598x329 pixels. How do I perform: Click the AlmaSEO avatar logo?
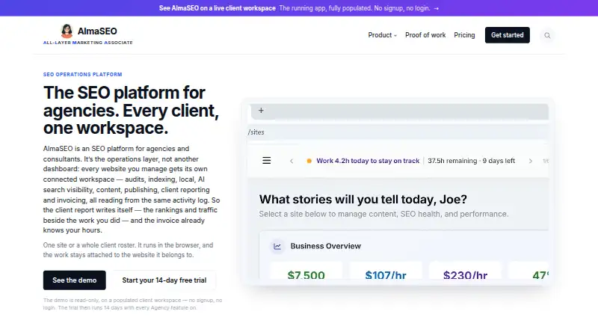(x=67, y=31)
